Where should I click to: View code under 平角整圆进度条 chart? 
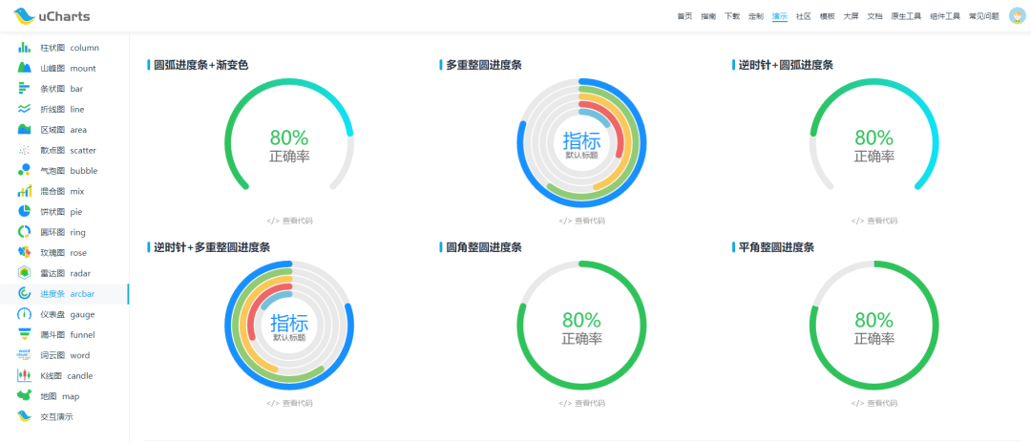[873, 403]
